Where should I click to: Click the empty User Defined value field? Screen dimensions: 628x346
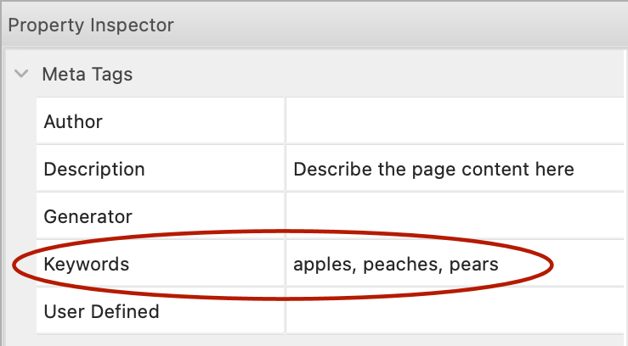pos(455,311)
